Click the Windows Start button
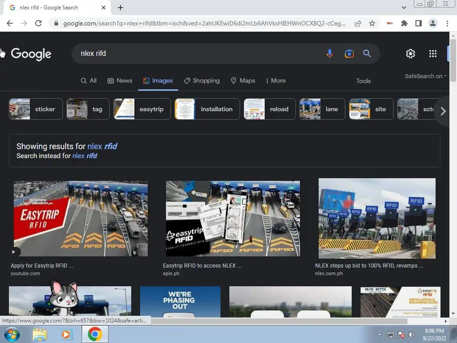Viewport: 457px width, 343px height. (x=12, y=334)
